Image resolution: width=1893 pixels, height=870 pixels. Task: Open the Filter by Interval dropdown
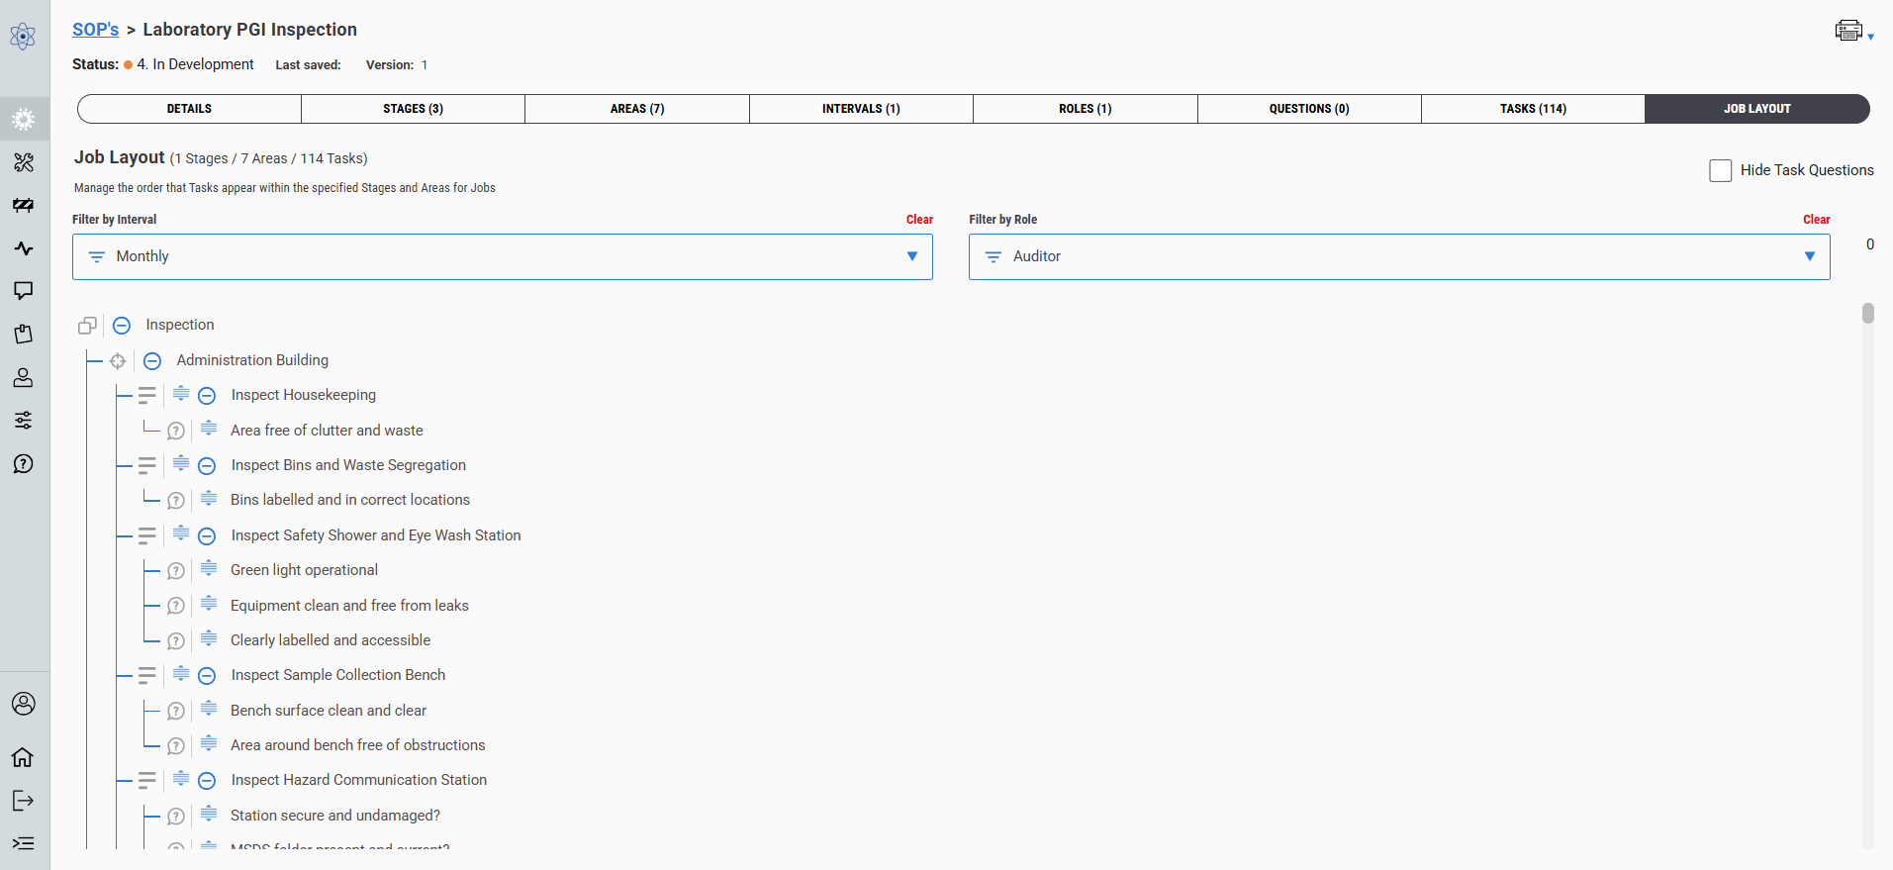pos(502,256)
